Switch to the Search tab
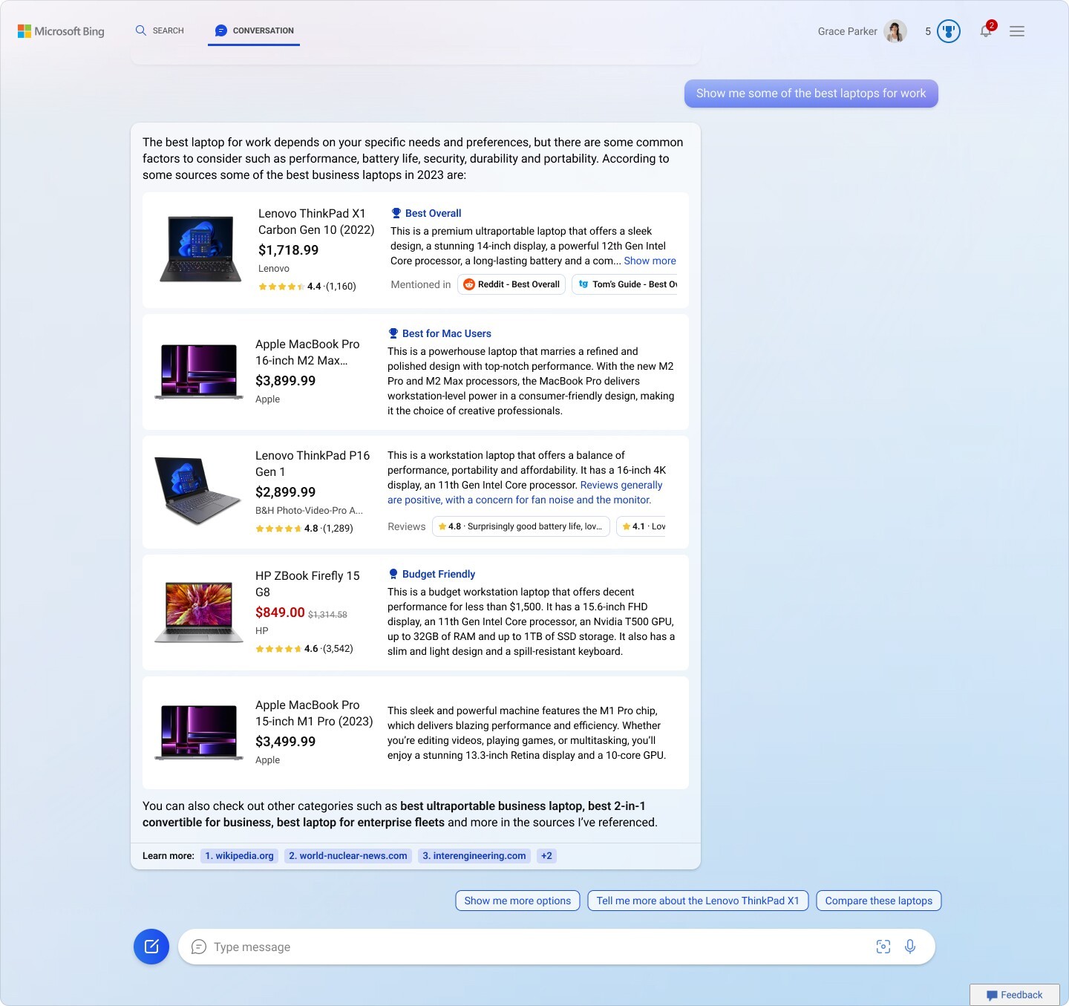Screen dimensions: 1069x1006 point(160,30)
